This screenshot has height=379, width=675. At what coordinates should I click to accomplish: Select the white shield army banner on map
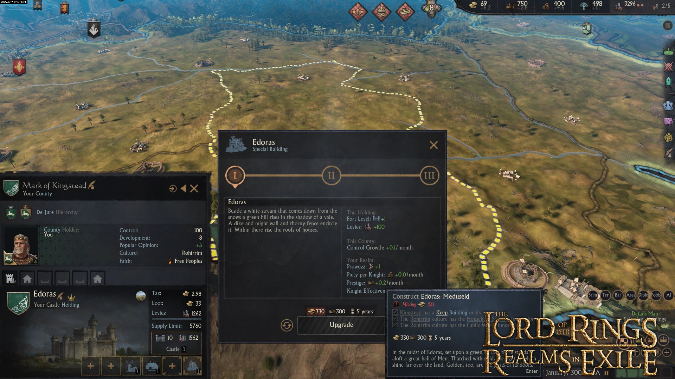tap(94, 29)
